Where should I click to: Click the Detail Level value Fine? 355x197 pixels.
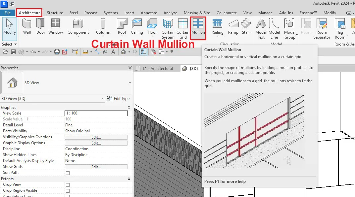69,125
